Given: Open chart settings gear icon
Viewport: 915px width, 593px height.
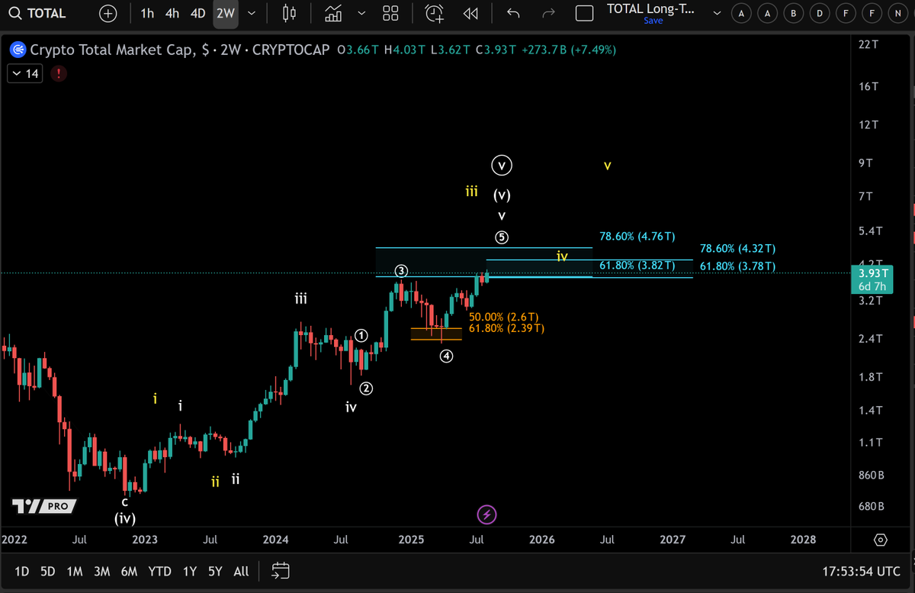Looking at the screenshot, I should click(881, 540).
